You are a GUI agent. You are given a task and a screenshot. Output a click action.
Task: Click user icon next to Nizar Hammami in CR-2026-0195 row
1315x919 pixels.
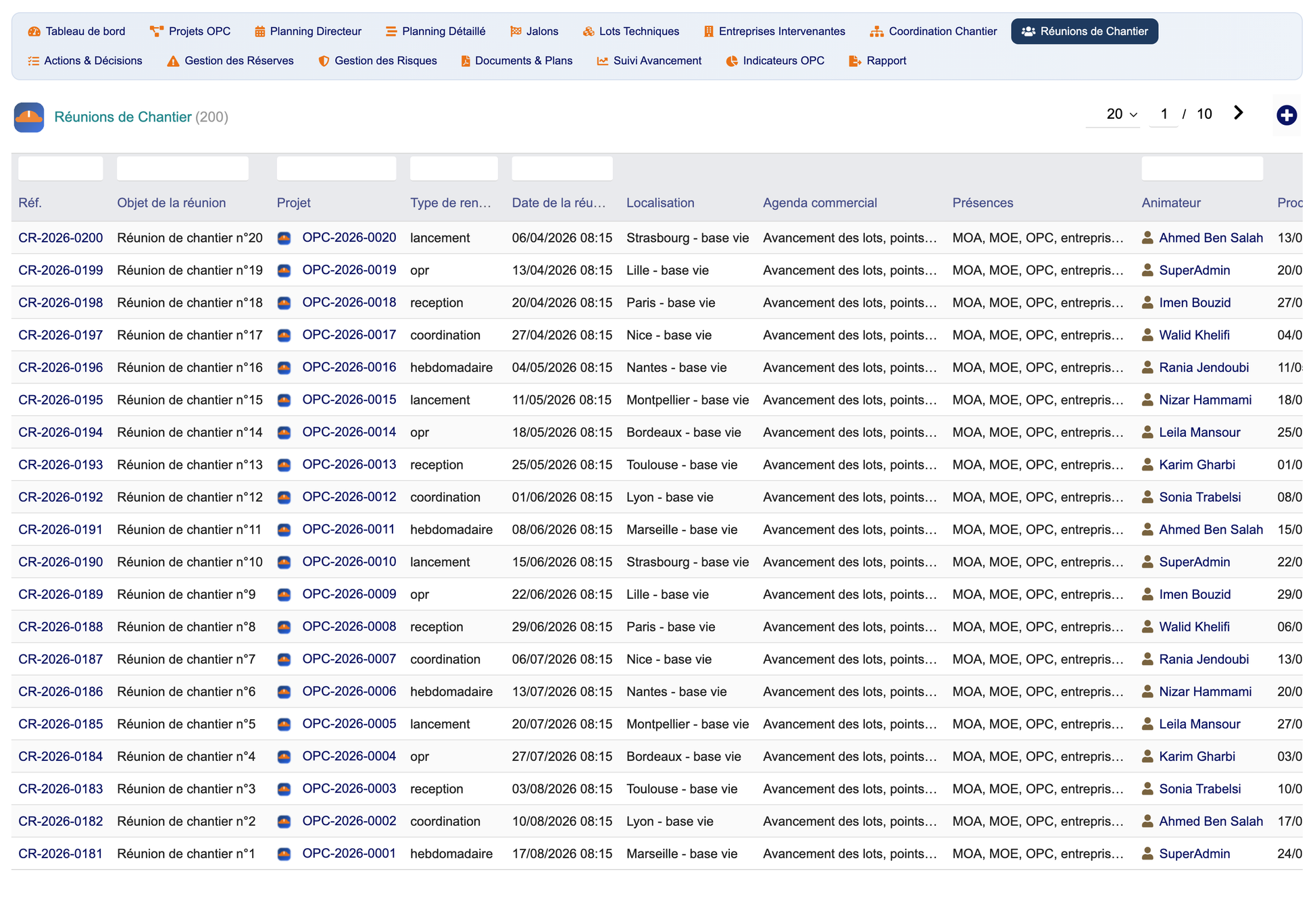1147,400
